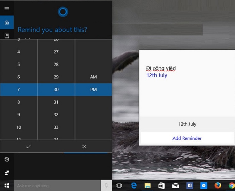Confirm the time with the checkmark button

[x=28, y=146]
